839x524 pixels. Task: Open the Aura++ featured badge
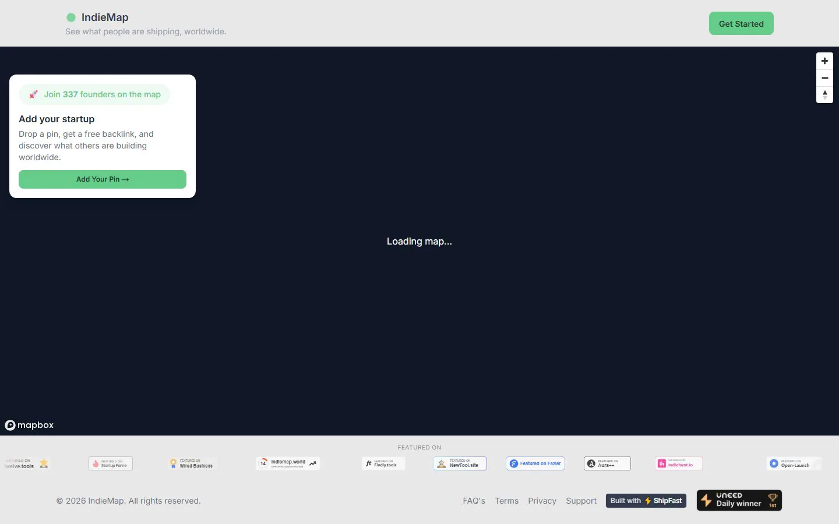point(607,463)
